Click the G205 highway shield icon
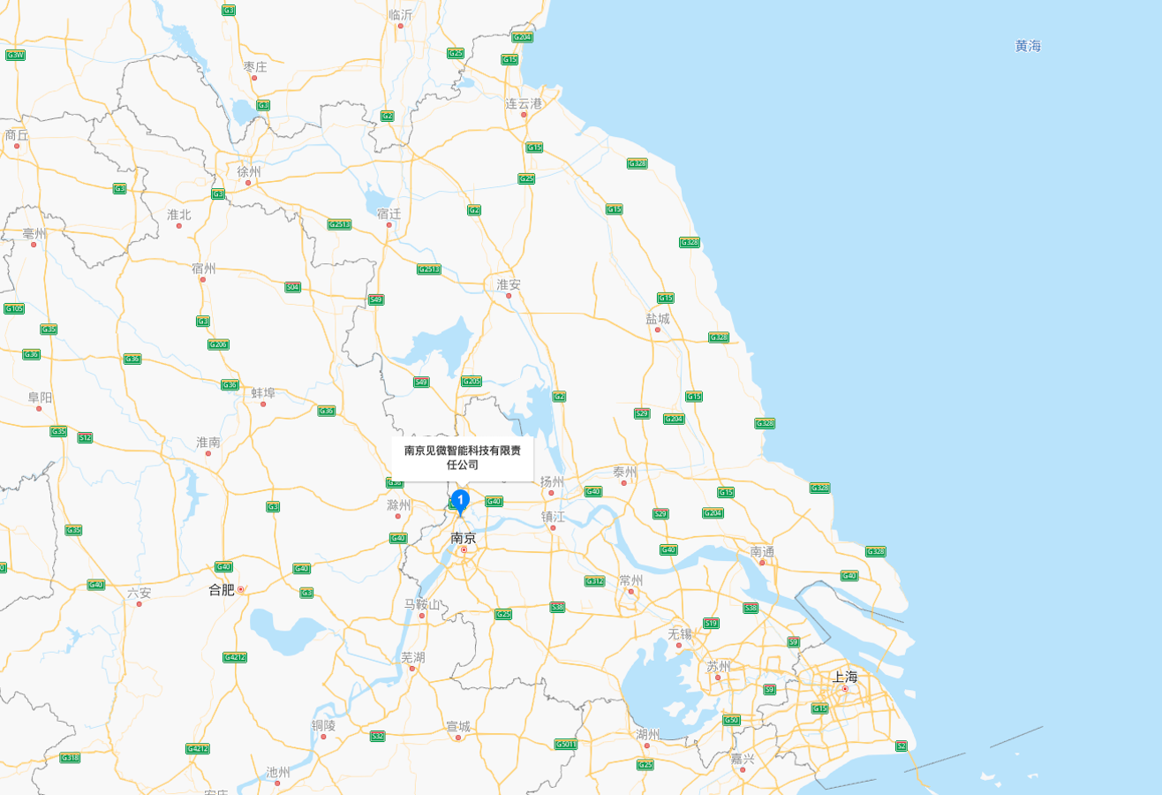This screenshot has width=1162, height=795. point(472,381)
